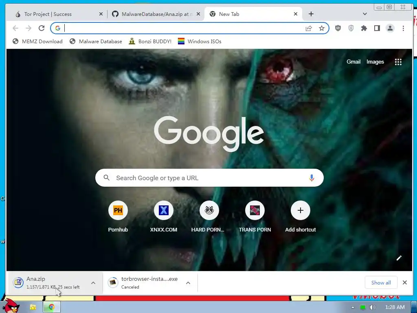Screen dimensions: 417x313
Task: Switch to the MalwareDatabase/Ana.zip tab
Action: tap(157, 14)
